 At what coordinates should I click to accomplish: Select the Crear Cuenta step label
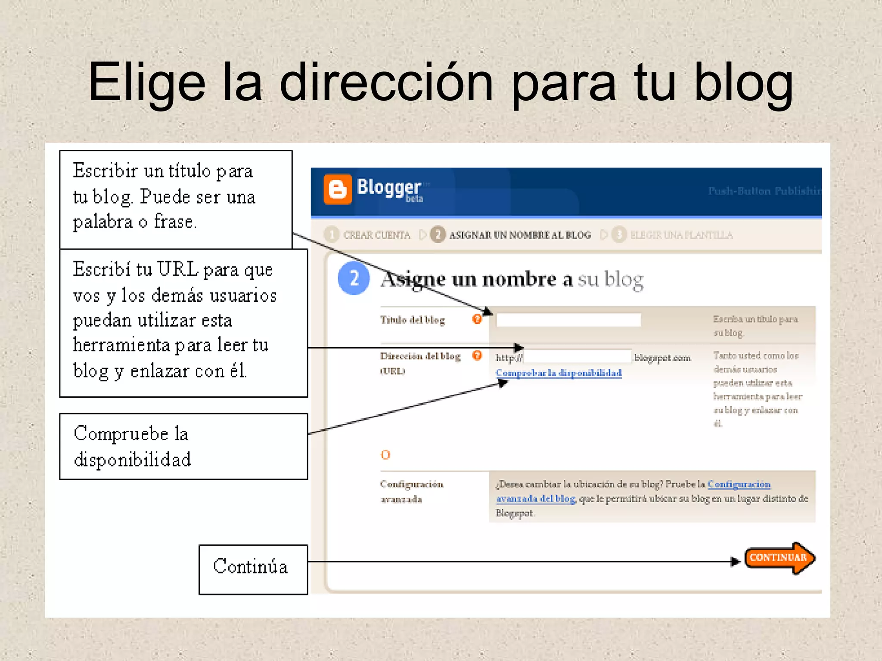pyautogui.click(x=377, y=235)
